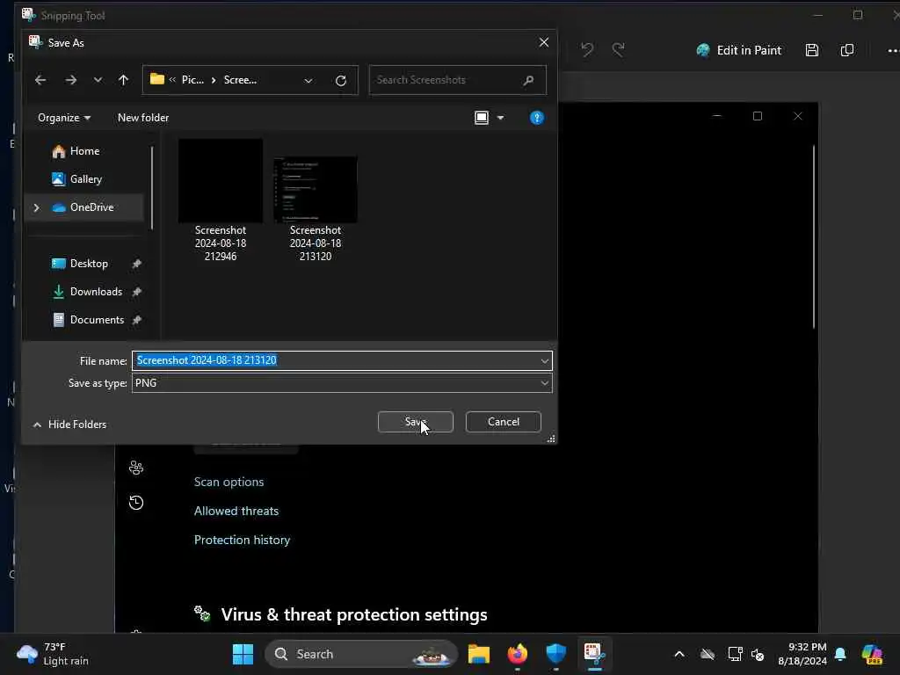Select Screenshot 2024-08-18 213120 thumbnail
The width and height of the screenshot is (900, 675).
pos(316,190)
